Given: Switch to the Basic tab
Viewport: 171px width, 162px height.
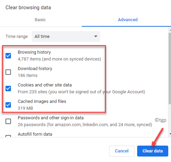Looking at the screenshot, I should pos(40,20).
